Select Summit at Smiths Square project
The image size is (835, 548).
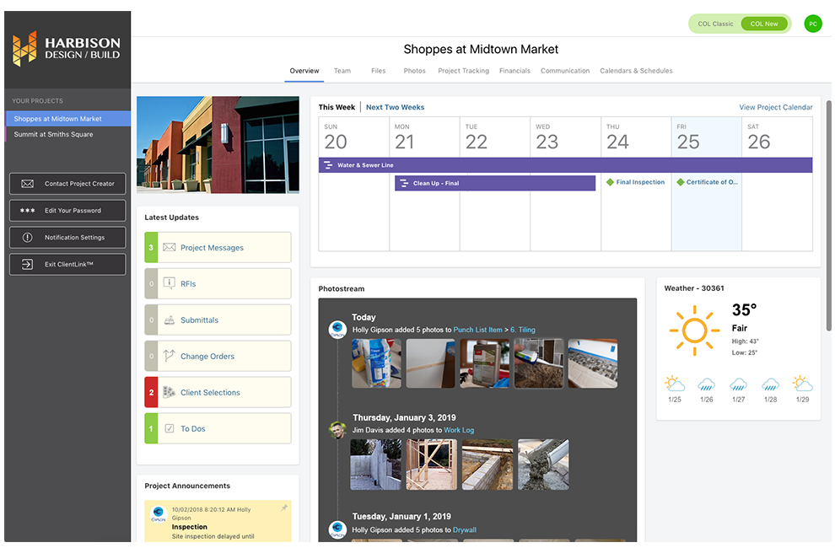coord(54,135)
